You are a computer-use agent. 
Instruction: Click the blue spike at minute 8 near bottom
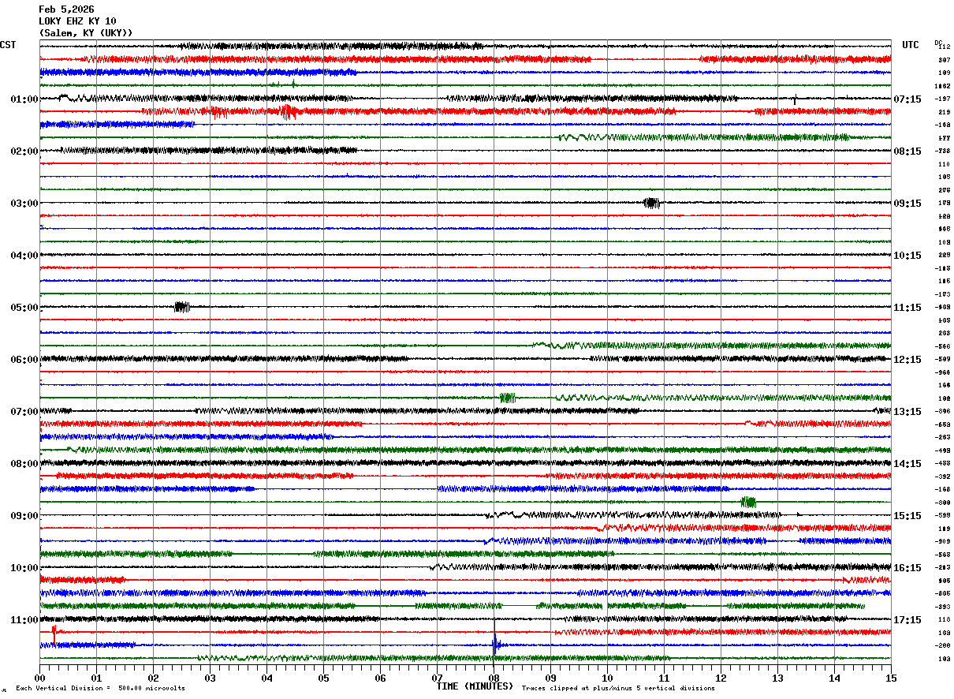pyautogui.click(x=495, y=643)
